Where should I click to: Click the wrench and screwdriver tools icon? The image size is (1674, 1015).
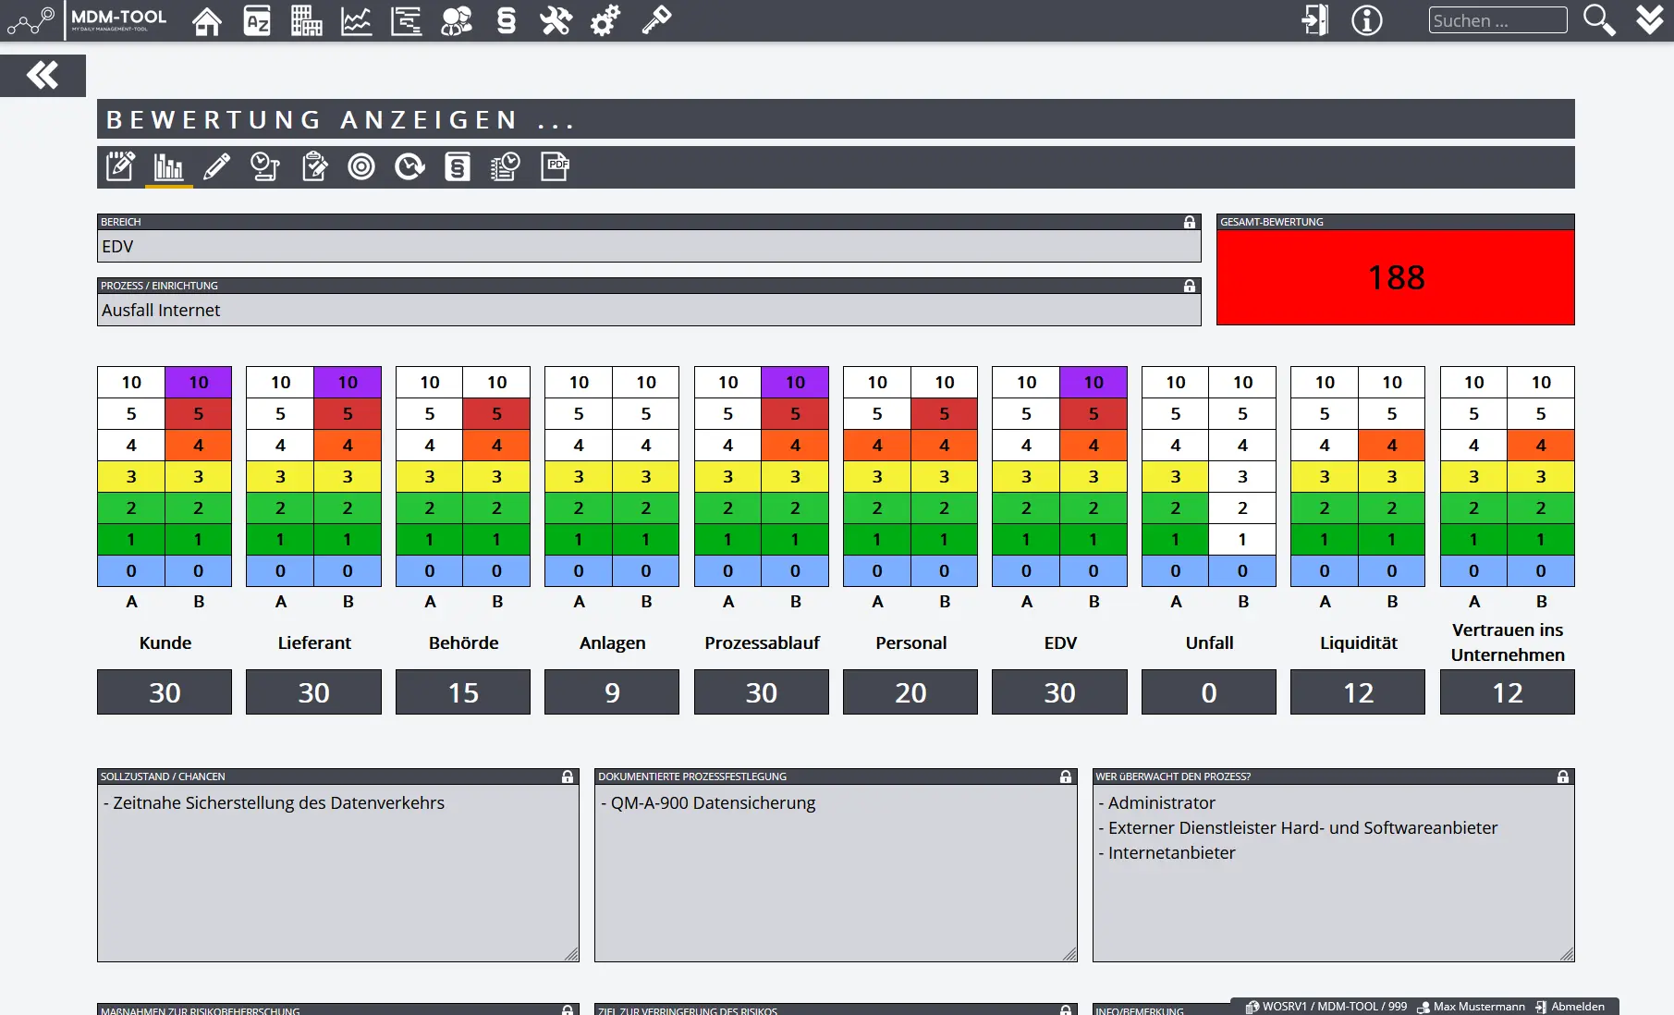[x=556, y=20]
